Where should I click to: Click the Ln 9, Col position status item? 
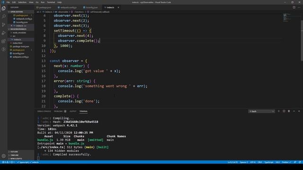point(232,162)
